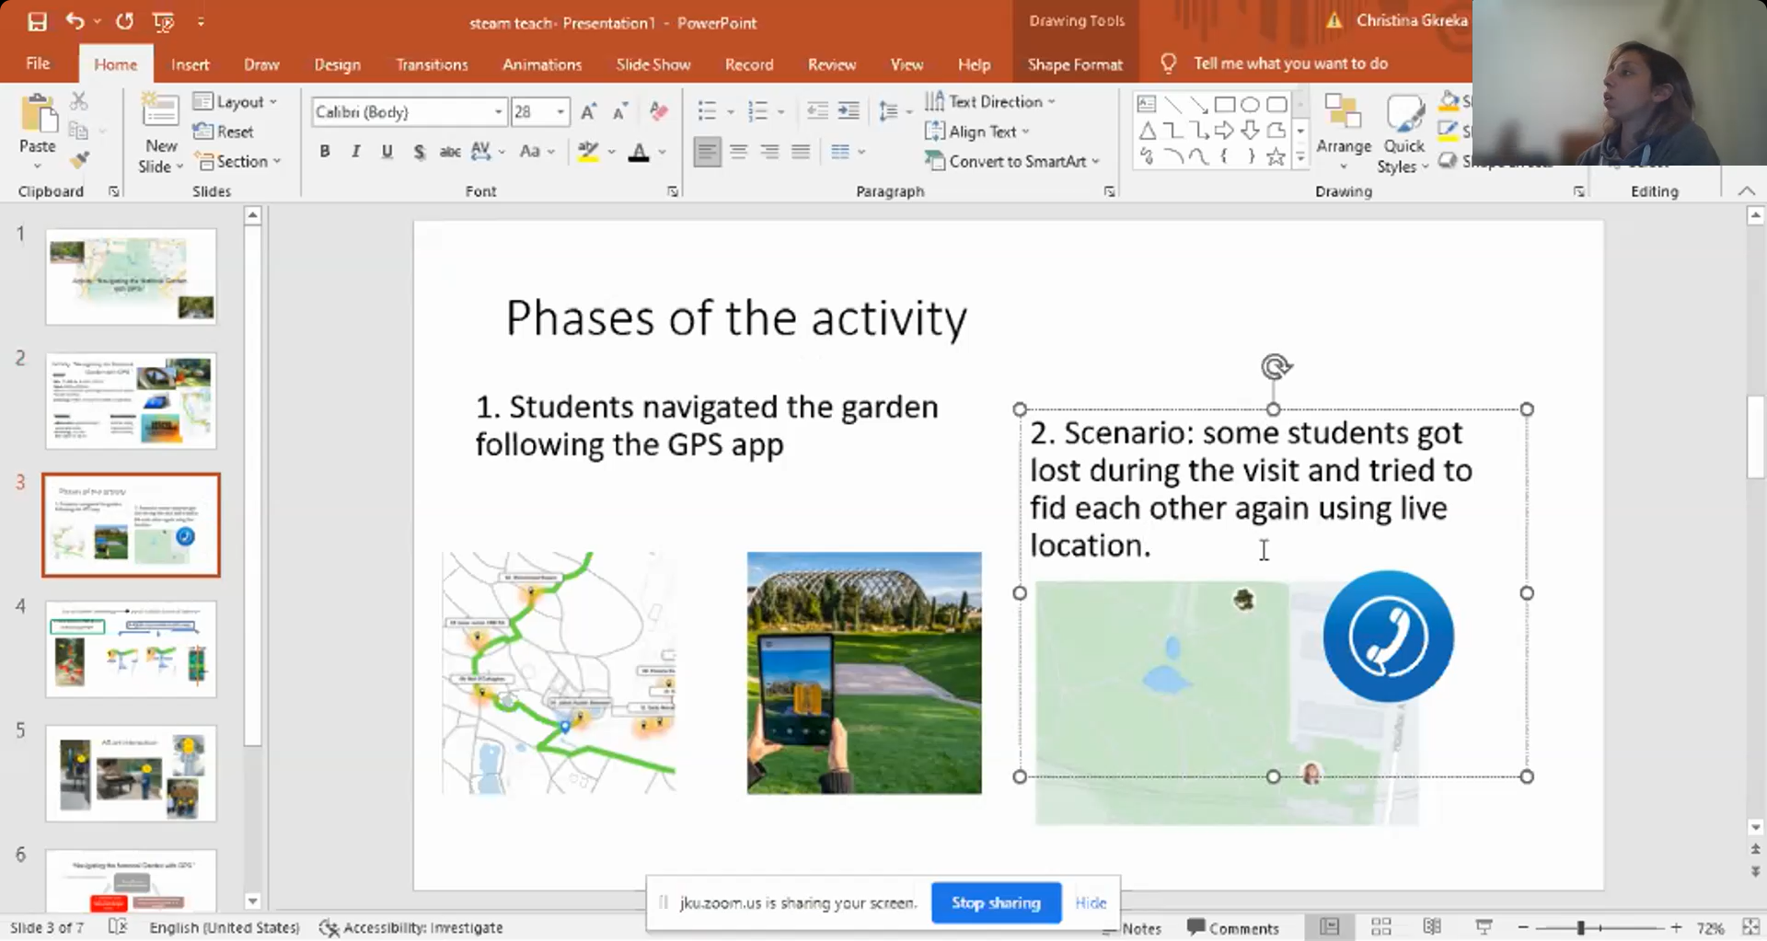This screenshot has width=1767, height=941.
Task: Hide the Zoom sharing notification bar
Action: pyautogui.click(x=1091, y=902)
